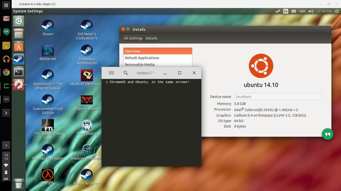341x191 pixels.
Task: Click System Settings icon in launcher
Action: point(18,84)
